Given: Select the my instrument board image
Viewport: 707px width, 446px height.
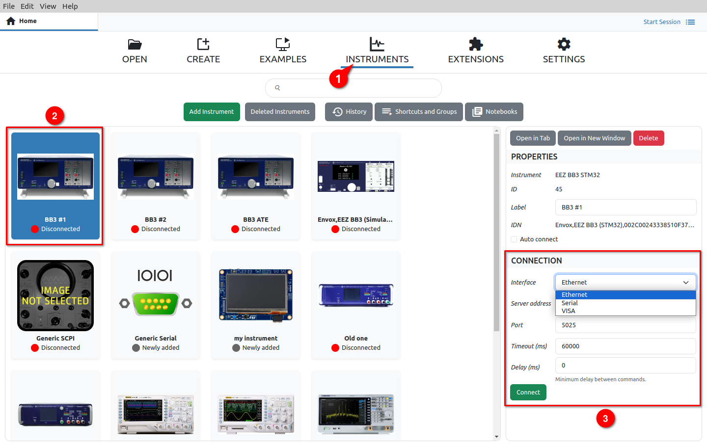Looking at the screenshot, I should pyautogui.click(x=256, y=295).
